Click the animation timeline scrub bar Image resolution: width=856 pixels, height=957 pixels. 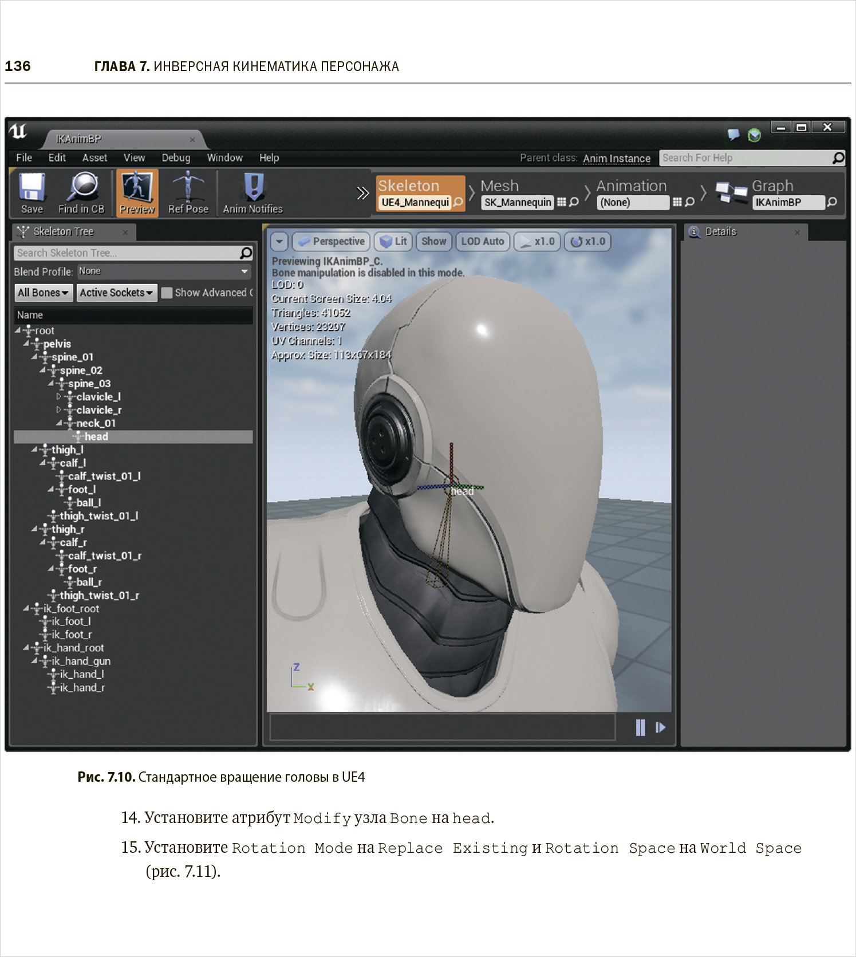tap(442, 727)
